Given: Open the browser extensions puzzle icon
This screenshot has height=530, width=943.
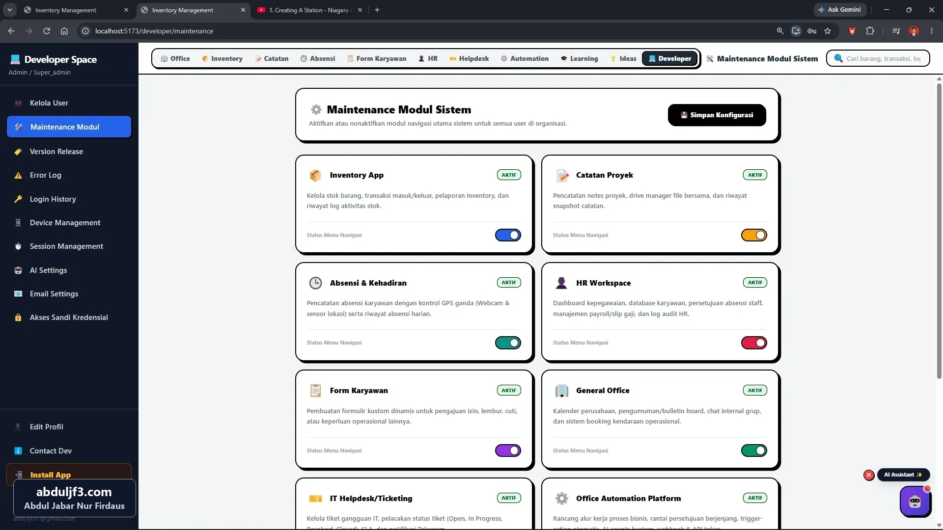Looking at the screenshot, I should [870, 31].
